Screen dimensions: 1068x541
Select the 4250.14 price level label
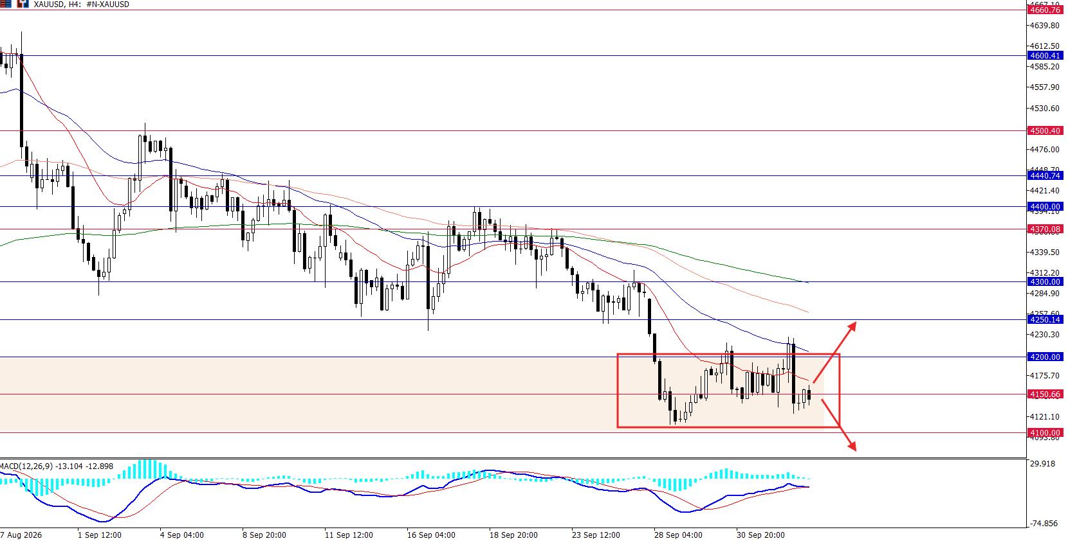(x=1045, y=320)
